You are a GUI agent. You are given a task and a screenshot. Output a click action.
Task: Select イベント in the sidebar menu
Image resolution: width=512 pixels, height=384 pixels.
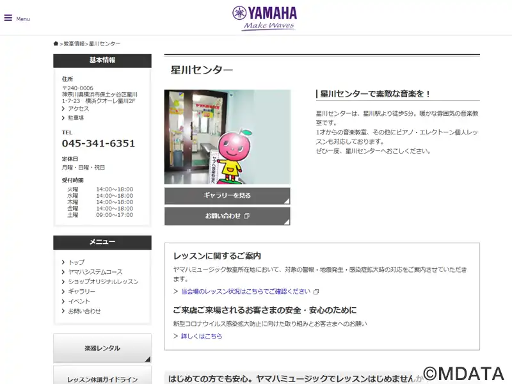click(79, 301)
